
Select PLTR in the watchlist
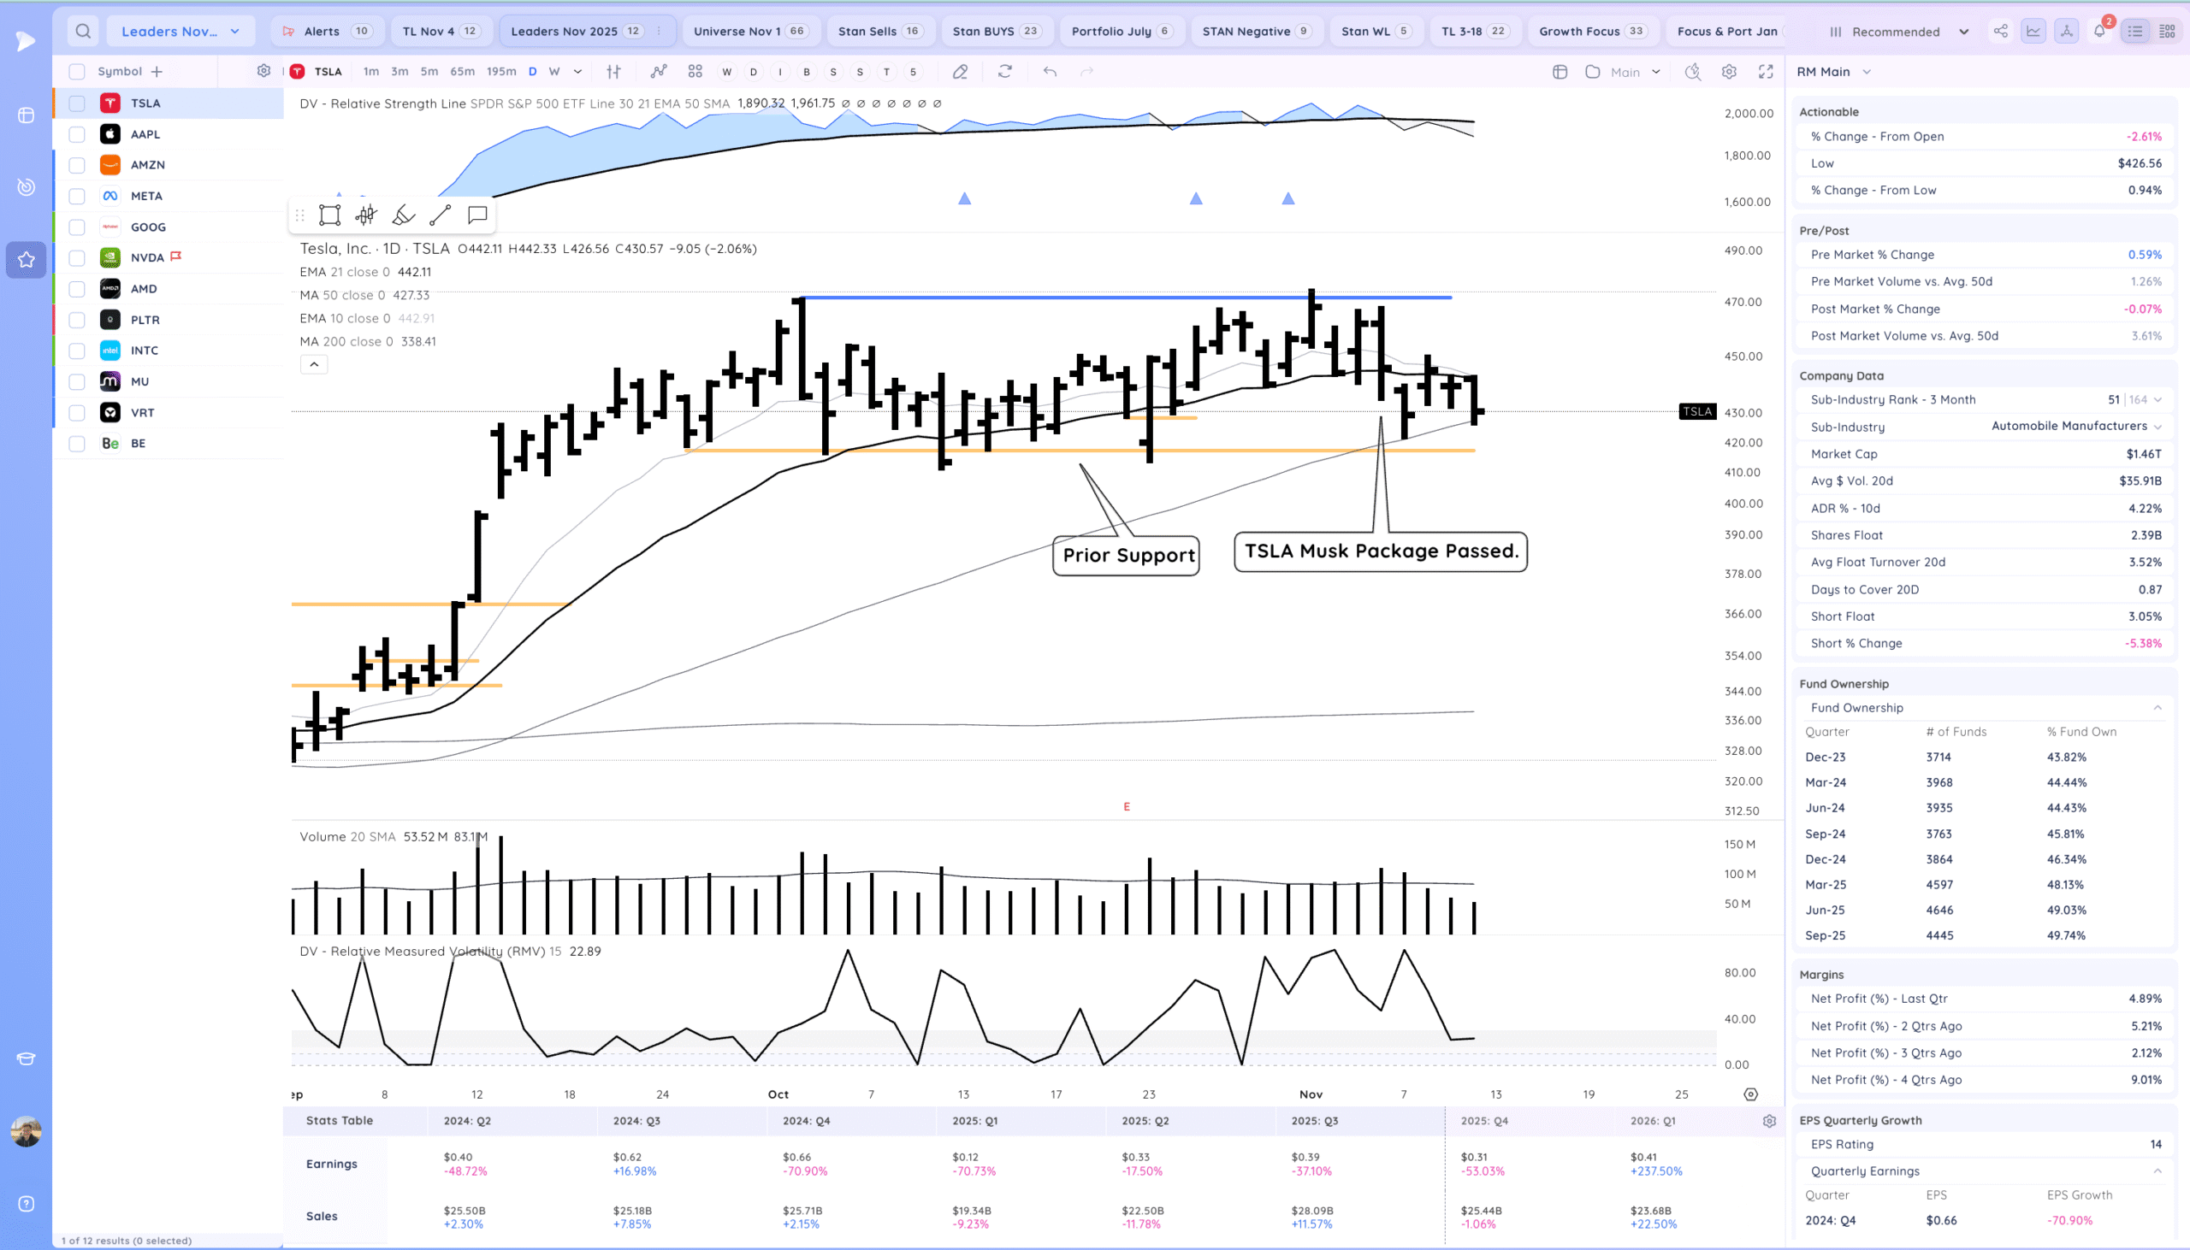tap(145, 320)
